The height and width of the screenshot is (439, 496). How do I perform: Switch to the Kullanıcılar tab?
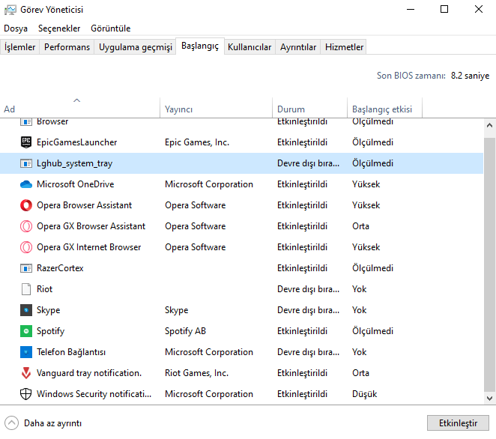pyautogui.click(x=249, y=47)
